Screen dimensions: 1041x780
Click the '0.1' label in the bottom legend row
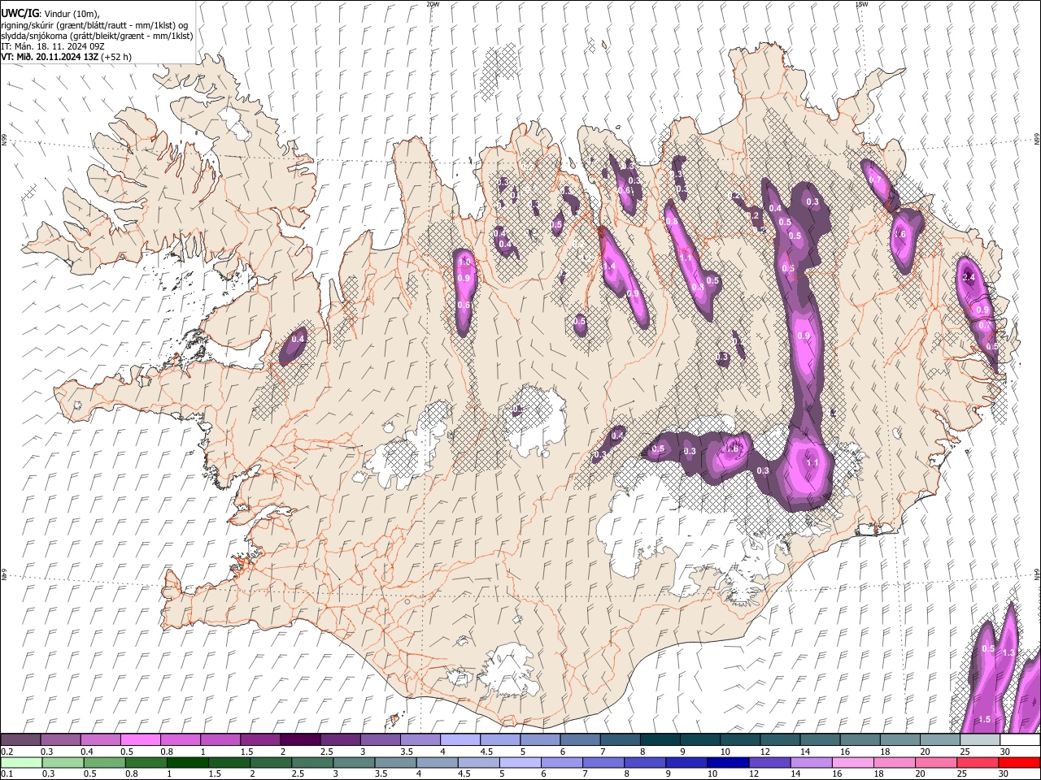7,773
